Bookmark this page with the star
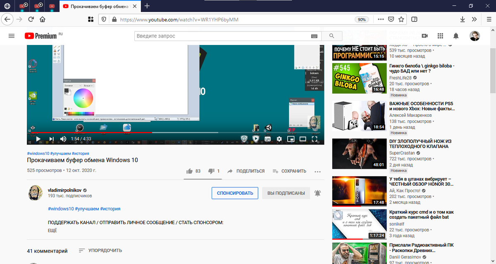The width and height of the screenshot is (496, 264). pos(401,19)
